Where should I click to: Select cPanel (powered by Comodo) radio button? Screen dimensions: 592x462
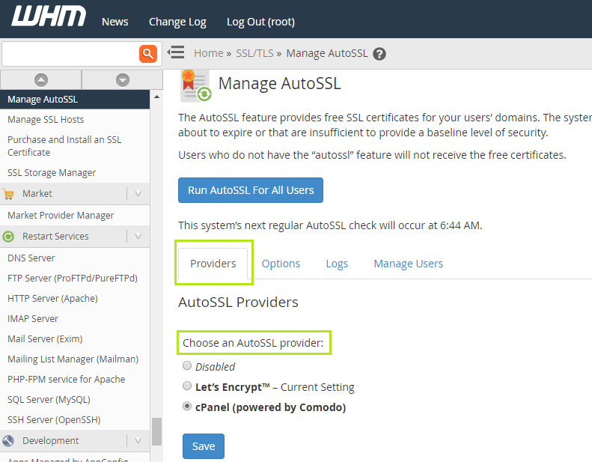tap(187, 406)
